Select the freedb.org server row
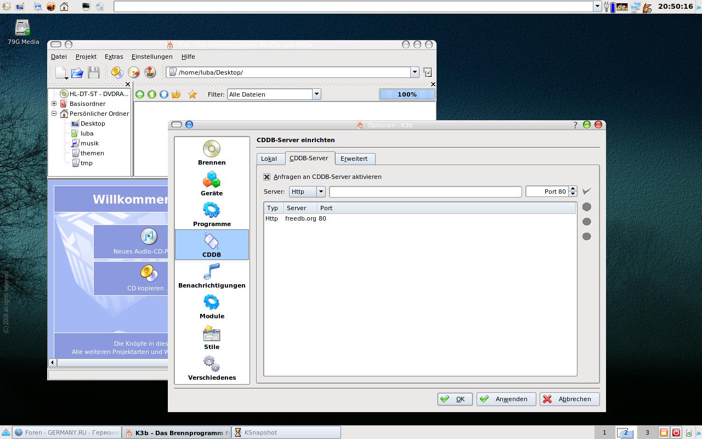The height and width of the screenshot is (439, 702). pos(420,218)
